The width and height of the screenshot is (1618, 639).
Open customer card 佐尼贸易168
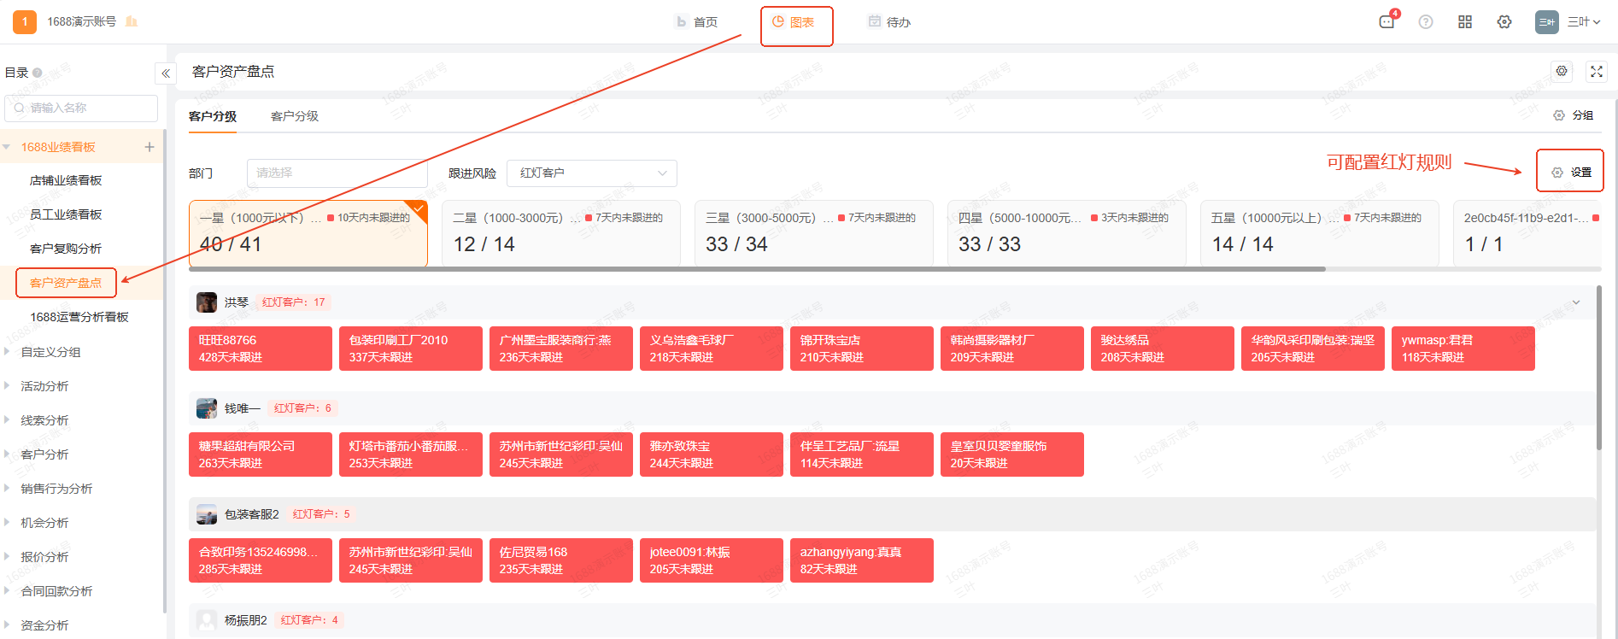pyautogui.click(x=561, y=560)
